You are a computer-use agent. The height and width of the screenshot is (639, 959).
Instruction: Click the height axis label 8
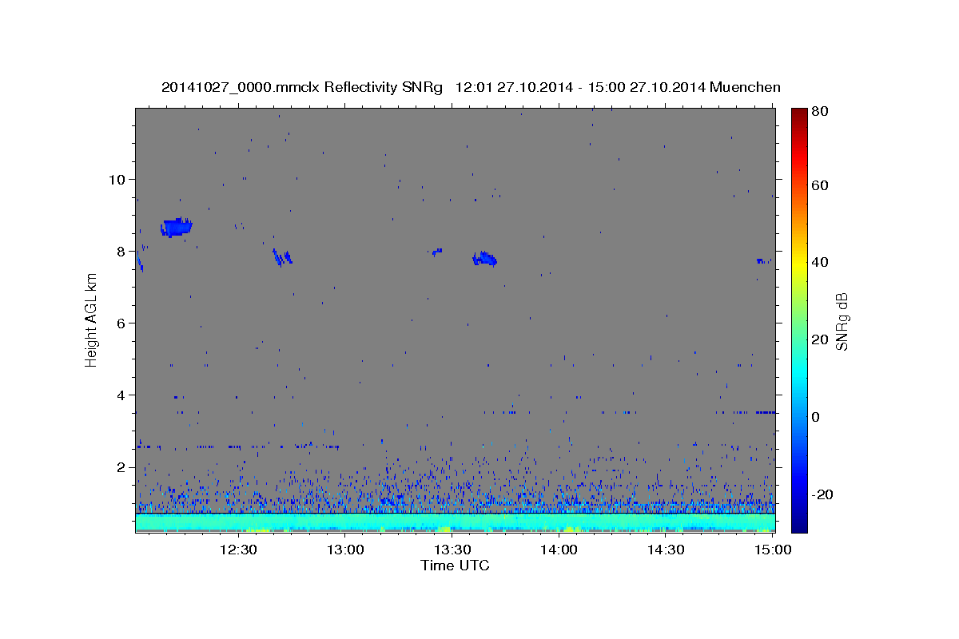coord(121,251)
